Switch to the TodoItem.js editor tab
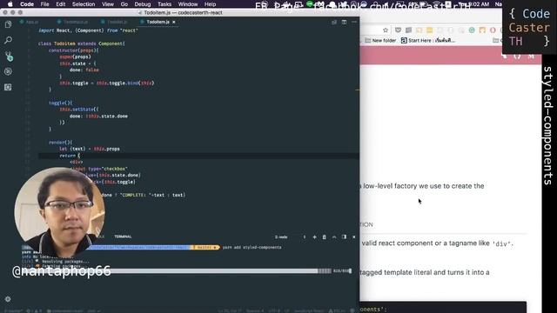The height and width of the screenshot is (313, 557). click(158, 22)
